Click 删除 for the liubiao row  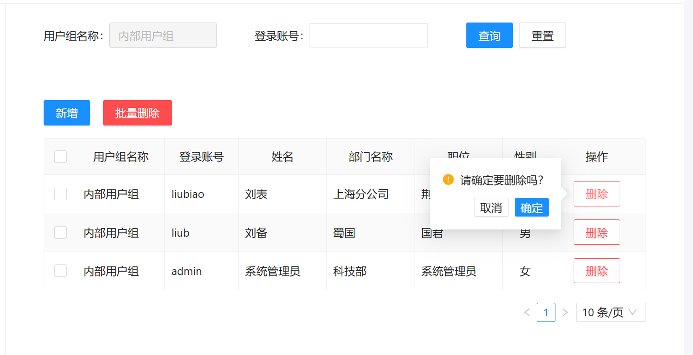596,194
